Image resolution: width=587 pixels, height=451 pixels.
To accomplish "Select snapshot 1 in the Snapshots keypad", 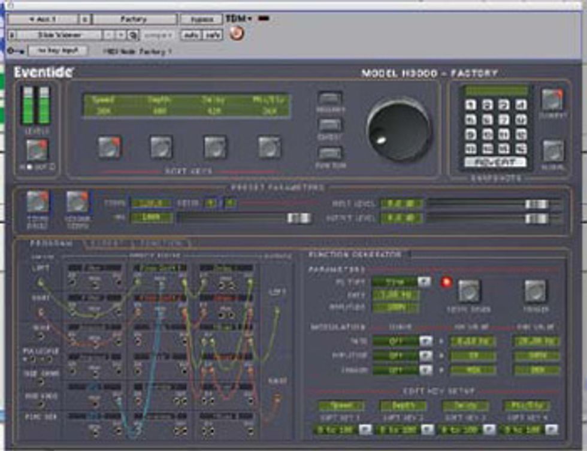I will point(471,105).
